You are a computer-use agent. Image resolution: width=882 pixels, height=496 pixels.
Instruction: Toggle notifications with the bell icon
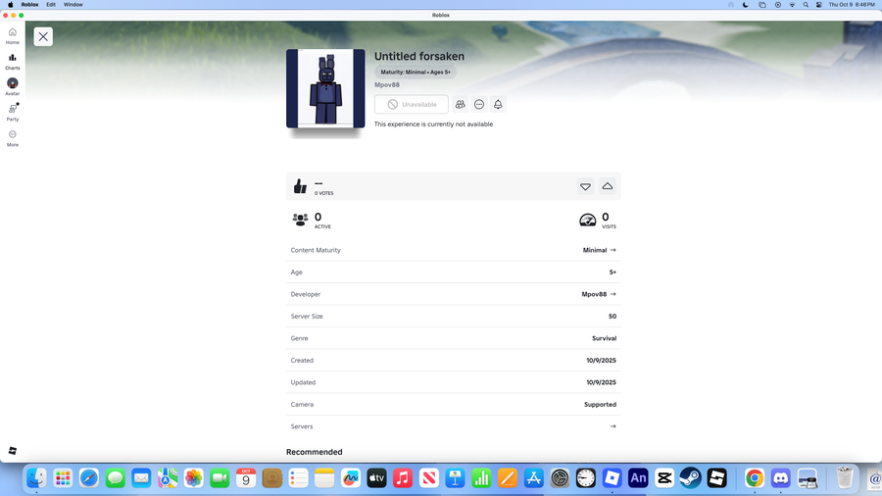click(498, 104)
